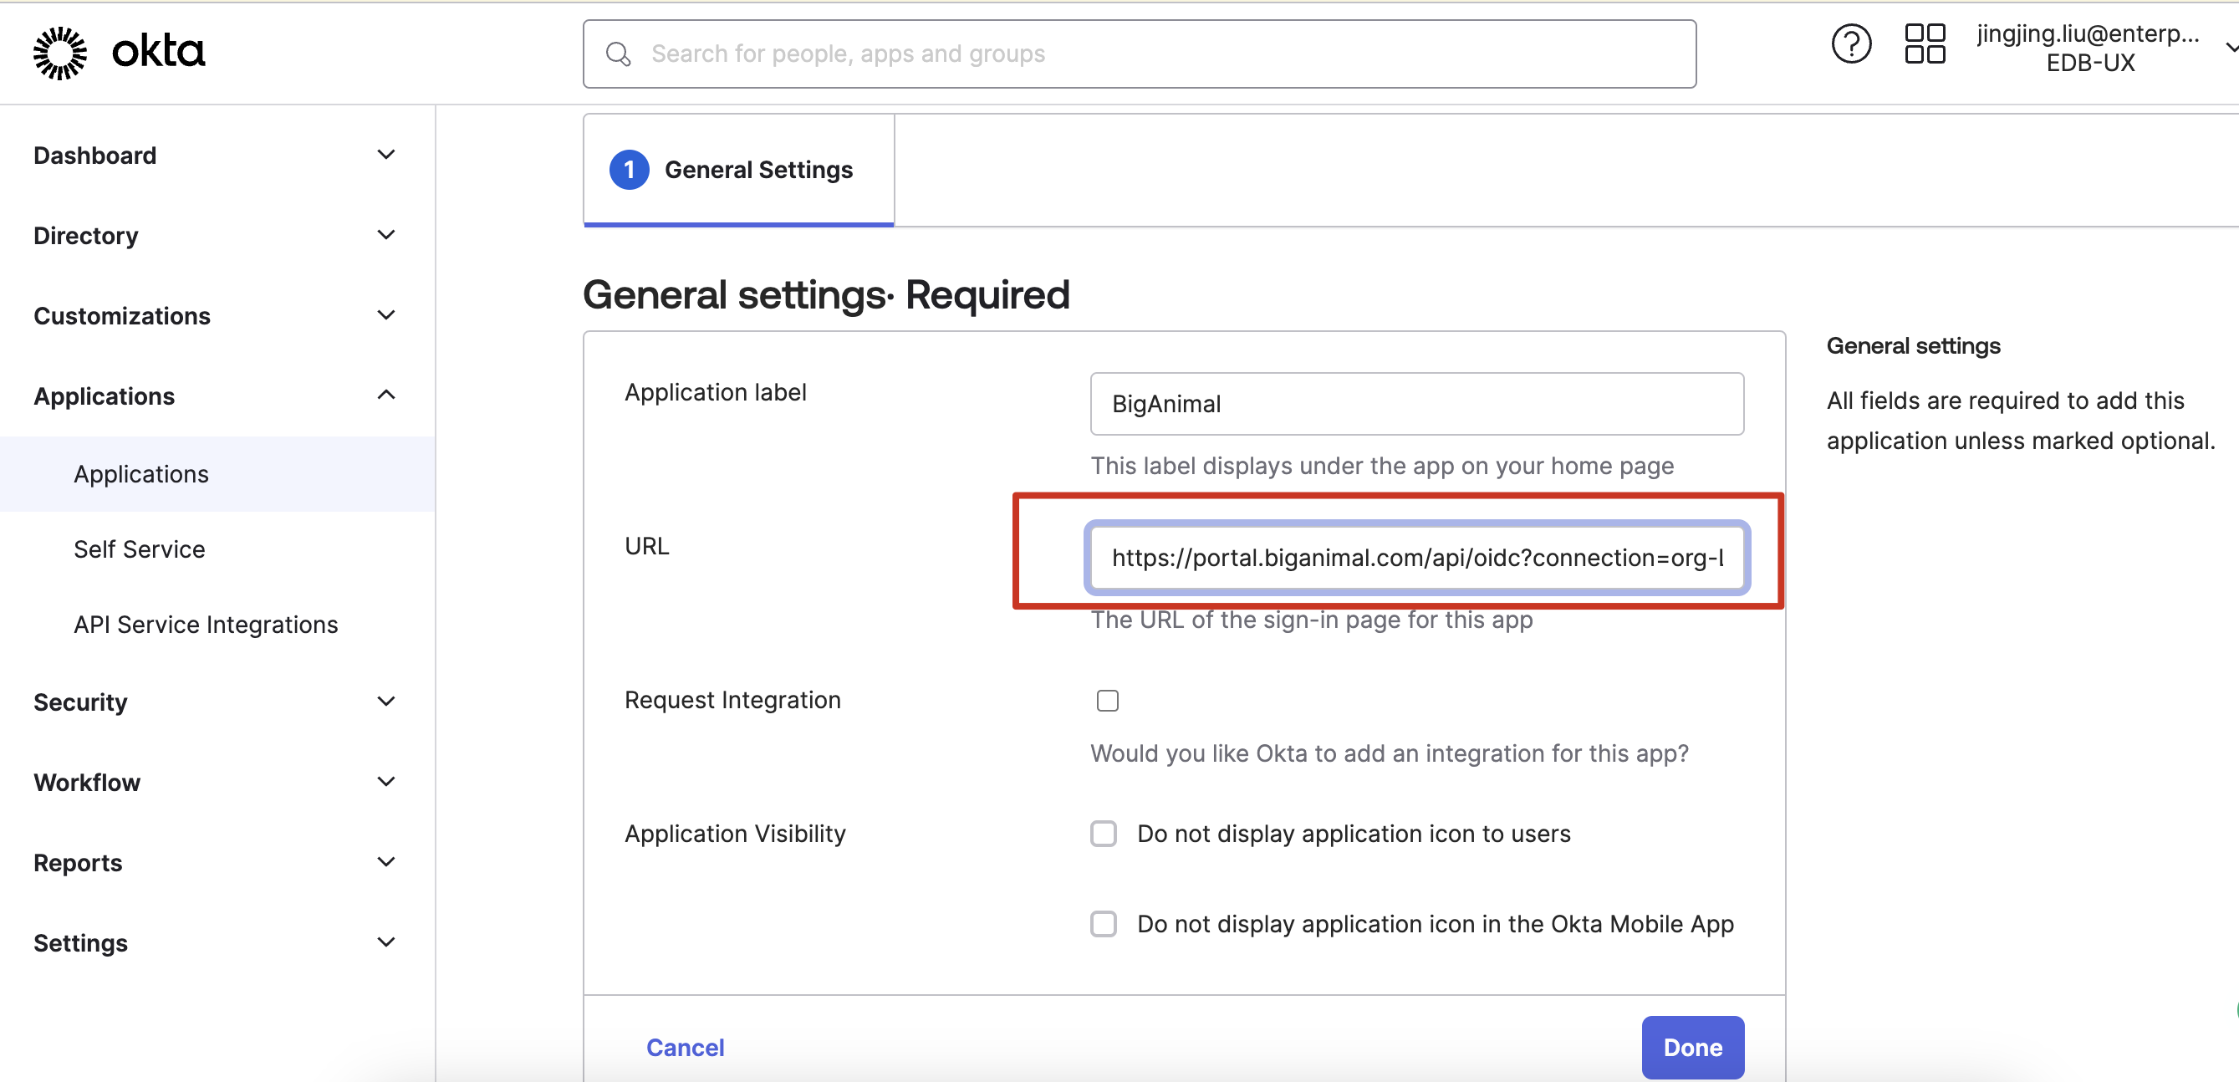This screenshot has height=1082, width=2239.
Task: Click the Cancel link
Action: [x=685, y=1047]
